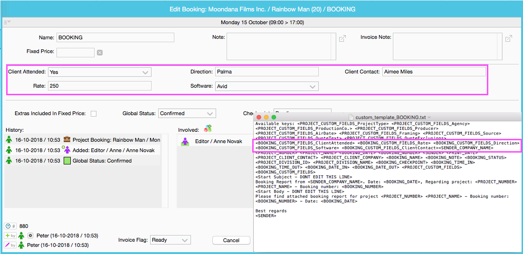The image size is (523, 254).
Task: Click the Name input field
Action: click(x=115, y=37)
